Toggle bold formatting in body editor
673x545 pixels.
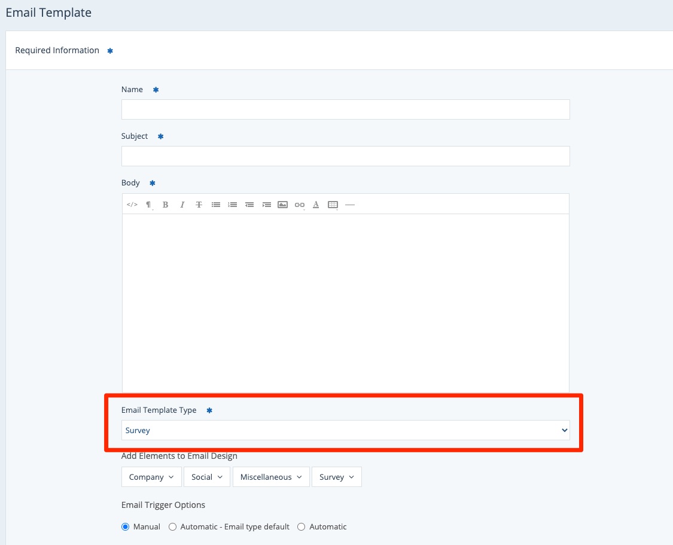pyautogui.click(x=166, y=205)
